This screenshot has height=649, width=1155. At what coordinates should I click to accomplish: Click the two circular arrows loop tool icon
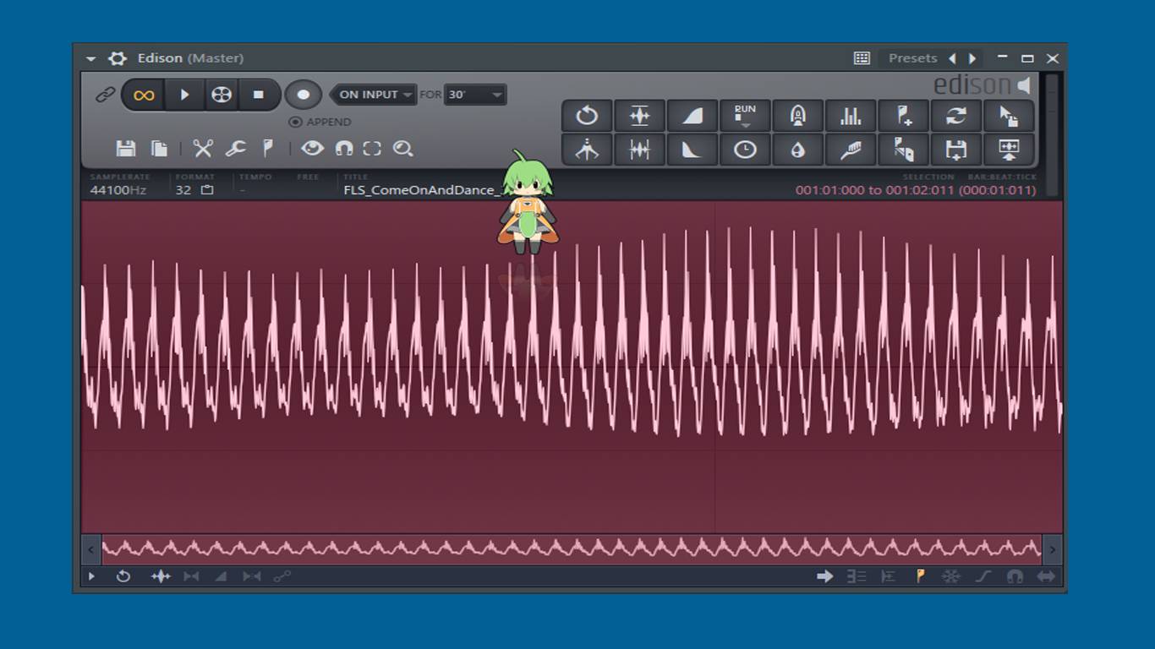(x=956, y=116)
